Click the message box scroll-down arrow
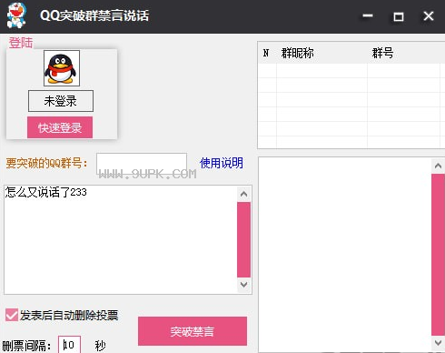The height and width of the screenshot is (353, 445). coord(243,285)
